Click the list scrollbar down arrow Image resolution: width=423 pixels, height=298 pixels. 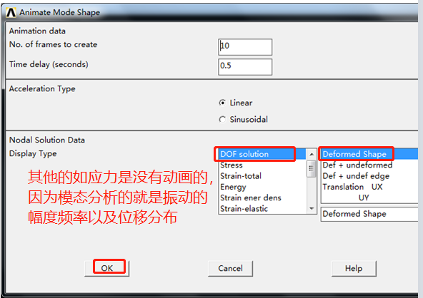coord(312,209)
